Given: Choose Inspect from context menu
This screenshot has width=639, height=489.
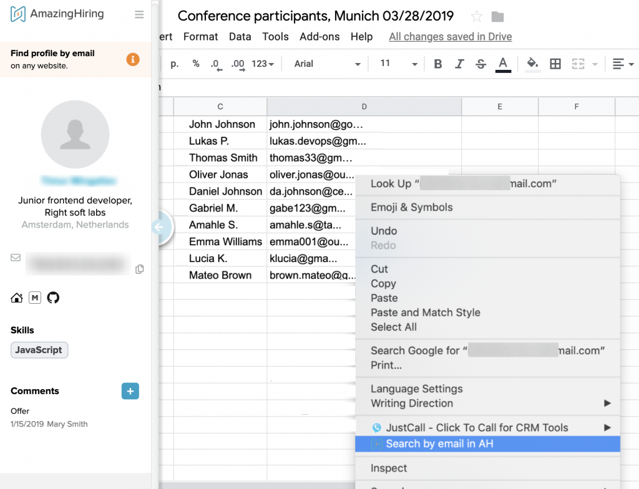Looking at the screenshot, I should tap(487, 468).
